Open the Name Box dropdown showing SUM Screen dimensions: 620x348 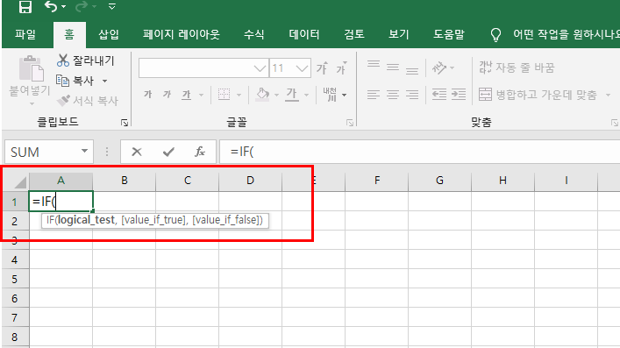[84, 151]
